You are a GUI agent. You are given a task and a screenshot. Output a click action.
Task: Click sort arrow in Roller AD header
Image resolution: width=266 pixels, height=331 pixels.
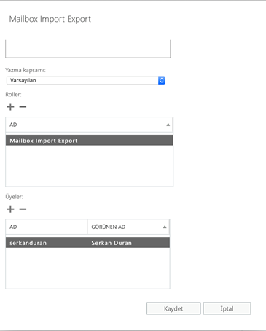[168, 125]
